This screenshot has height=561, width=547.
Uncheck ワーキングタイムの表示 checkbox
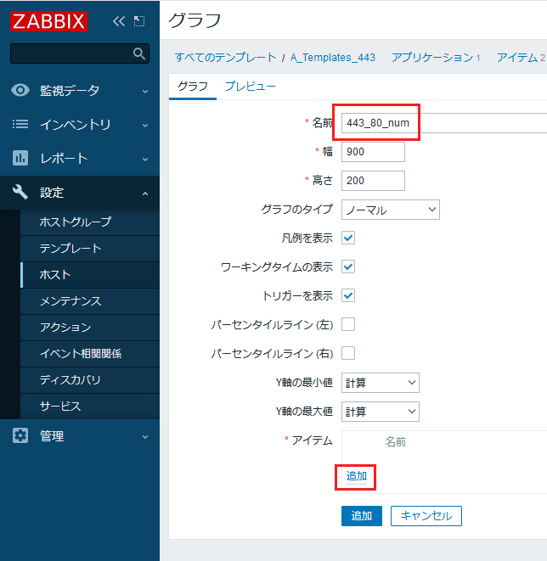[x=348, y=266]
